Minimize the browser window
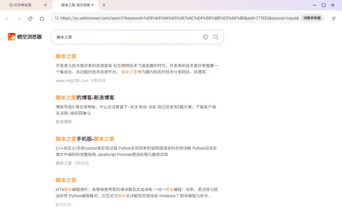Screen dimensions: 342x207 [314, 5]
